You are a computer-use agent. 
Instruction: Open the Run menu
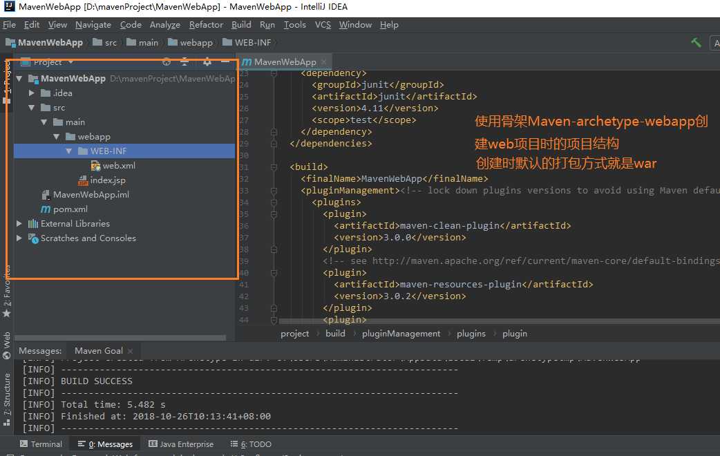coord(267,25)
